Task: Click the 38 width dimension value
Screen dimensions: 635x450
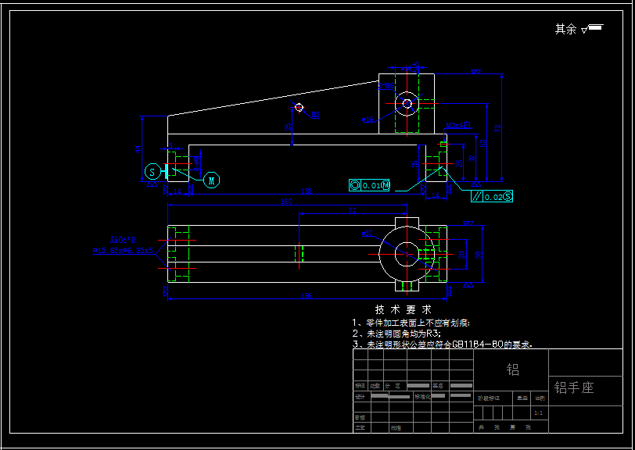Action: click(x=478, y=255)
